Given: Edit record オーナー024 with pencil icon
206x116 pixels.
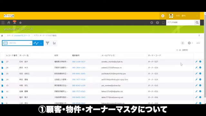Looking at the screenshot, I should click(196, 80).
